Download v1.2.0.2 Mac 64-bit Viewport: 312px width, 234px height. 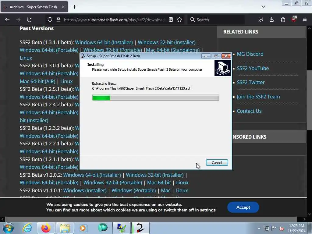[x=159, y=183]
